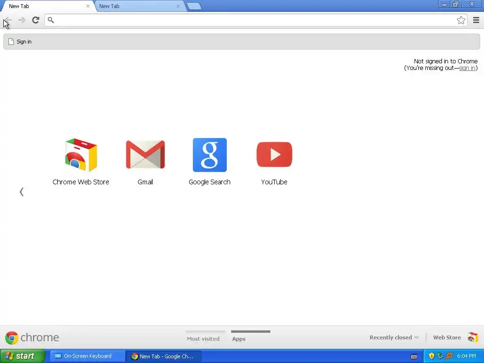Open the Chrome hamburger menu
The width and height of the screenshot is (484, 363).
tap(476, 20)
